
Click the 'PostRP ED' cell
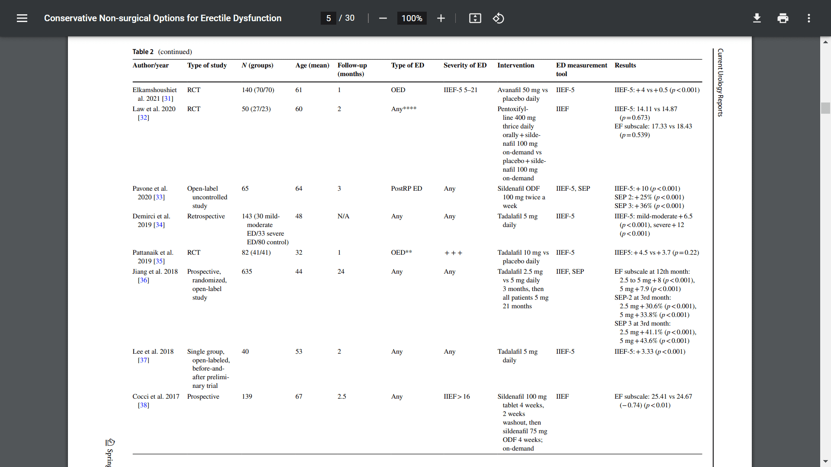406,189
